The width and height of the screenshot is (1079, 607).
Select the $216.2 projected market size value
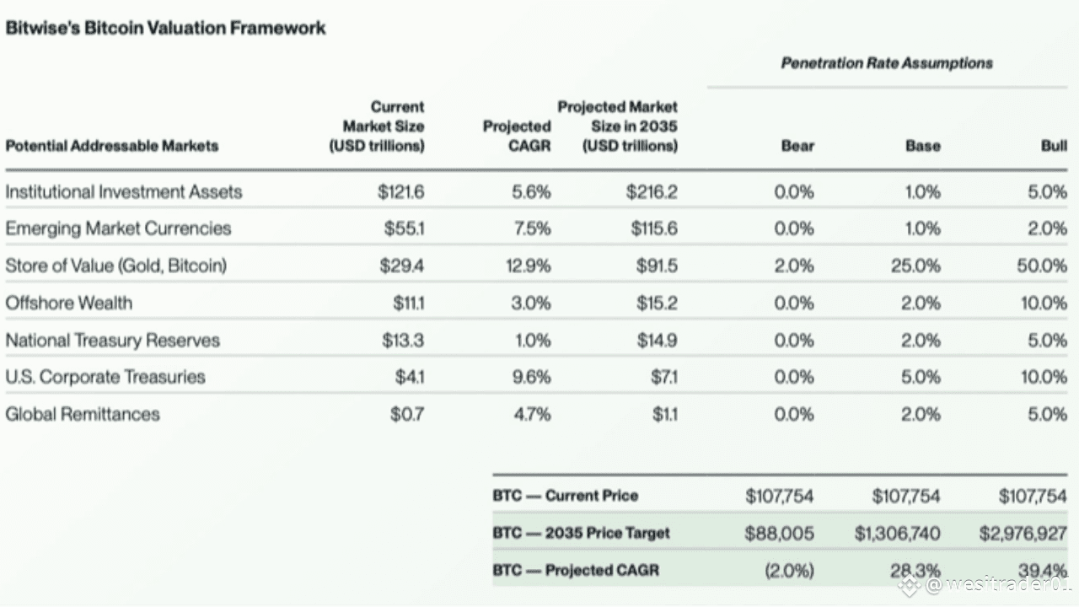(x=652, y=192)
